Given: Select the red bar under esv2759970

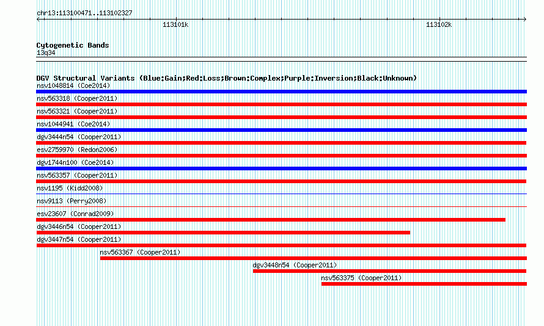Looking at the screenshot, I should click(281, 156).
